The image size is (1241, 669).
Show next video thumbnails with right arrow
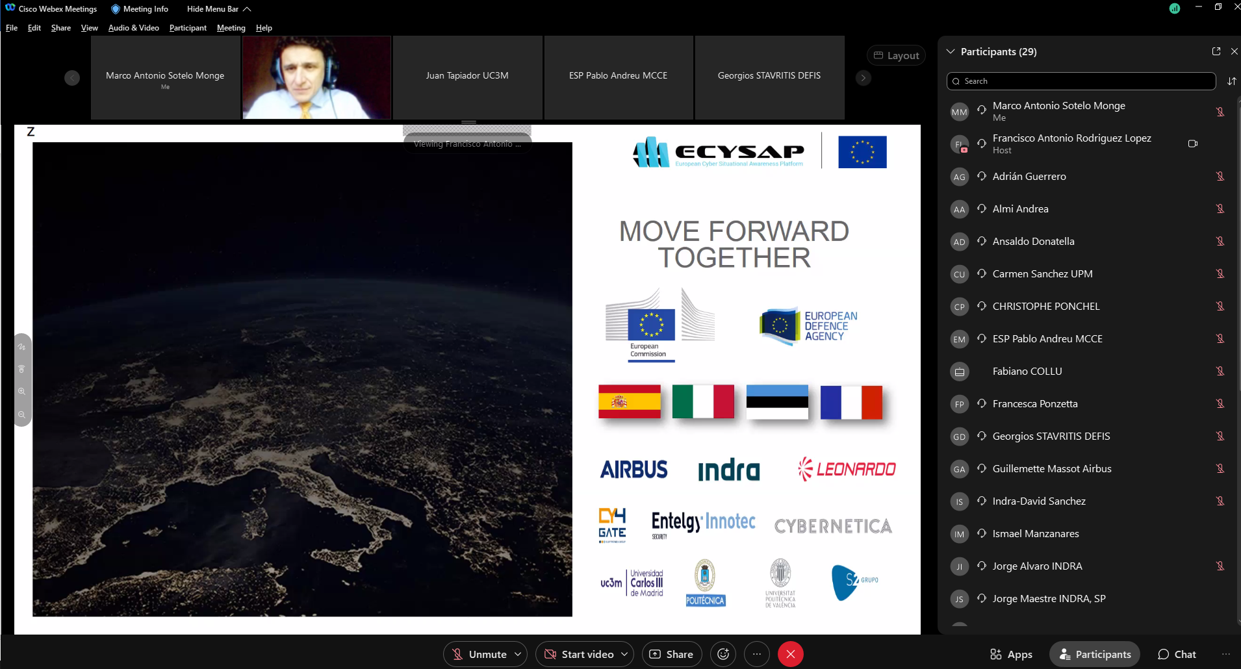click(863, 78)
